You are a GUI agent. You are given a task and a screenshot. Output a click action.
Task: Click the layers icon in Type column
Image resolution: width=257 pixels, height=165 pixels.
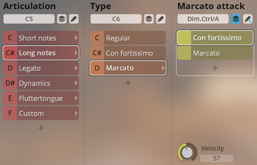[149, 19]
